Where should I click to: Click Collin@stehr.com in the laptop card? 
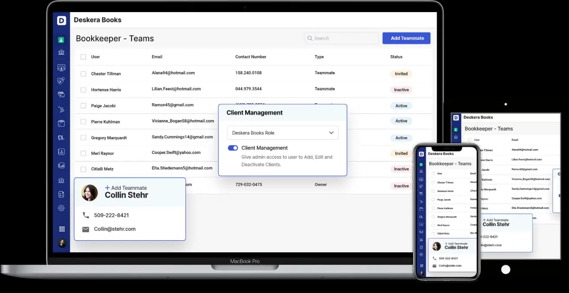[x=115, y=229]
